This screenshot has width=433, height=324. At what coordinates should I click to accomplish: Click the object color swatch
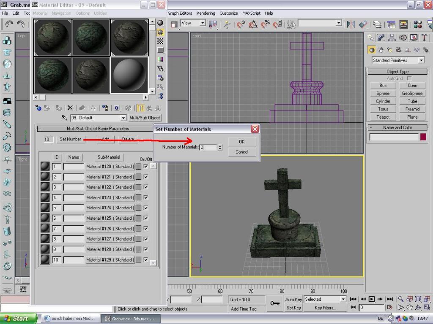click(423, 137)
